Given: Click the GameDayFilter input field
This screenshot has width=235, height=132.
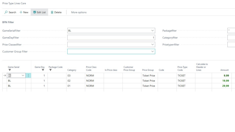Looking at the screenshot, I should [111, 38].
